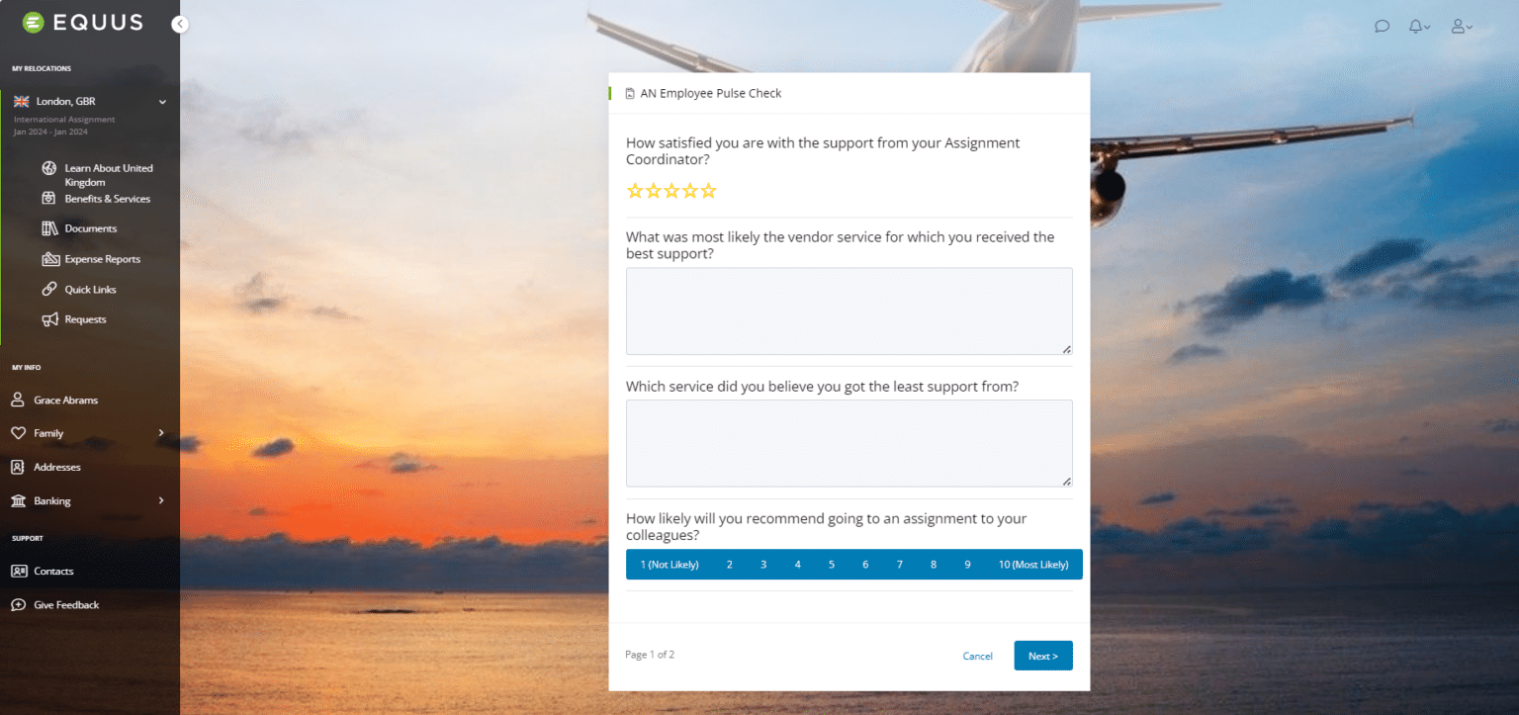This screenshot has width=1519, height=715.
Task: Select the third satisfaction star
Action: coord(671,190)
